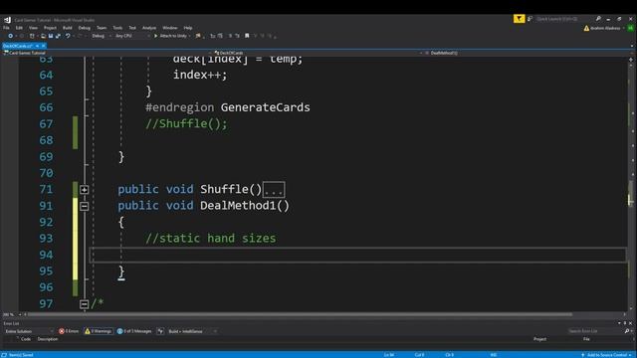Open the Build + IntelliSense dropdown
Viewport: 637px width, 358px height.
[x=192, y=331]
